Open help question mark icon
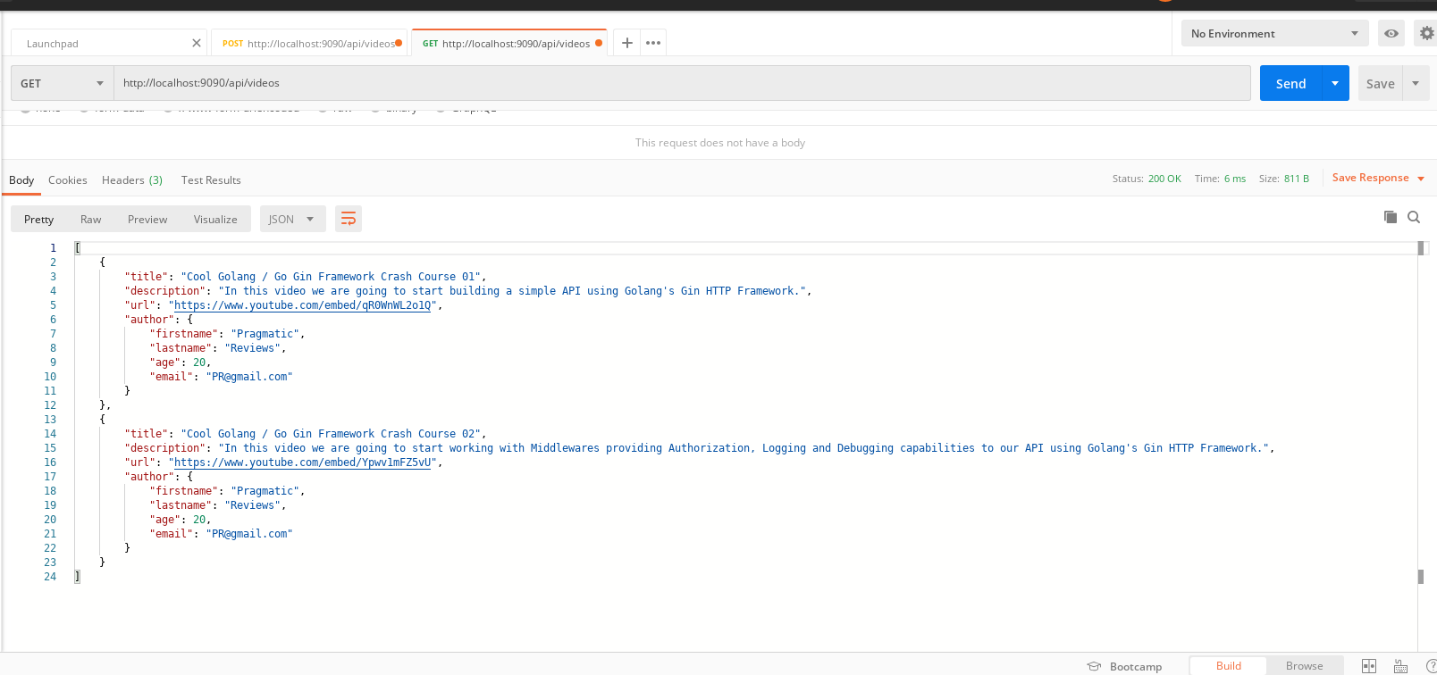The image size is (1437, 675). 1431,666
